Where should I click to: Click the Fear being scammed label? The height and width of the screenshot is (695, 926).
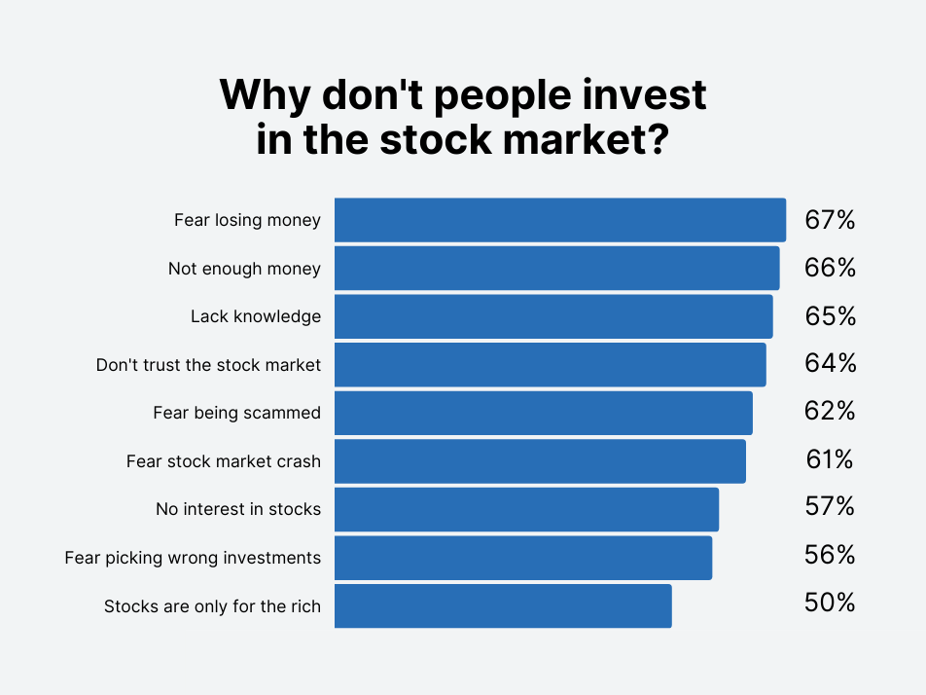(236, 413)
